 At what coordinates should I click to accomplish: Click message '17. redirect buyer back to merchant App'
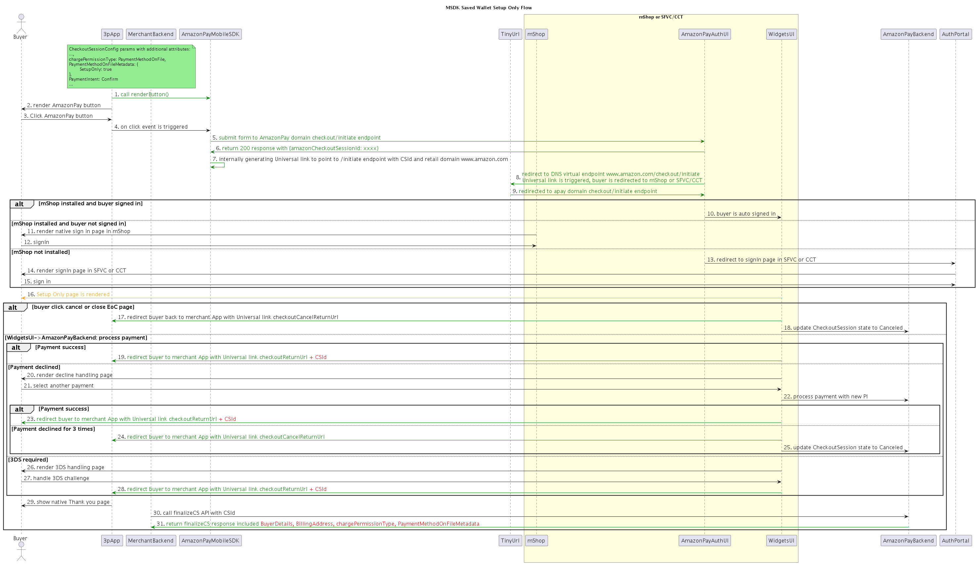[228, 317]
